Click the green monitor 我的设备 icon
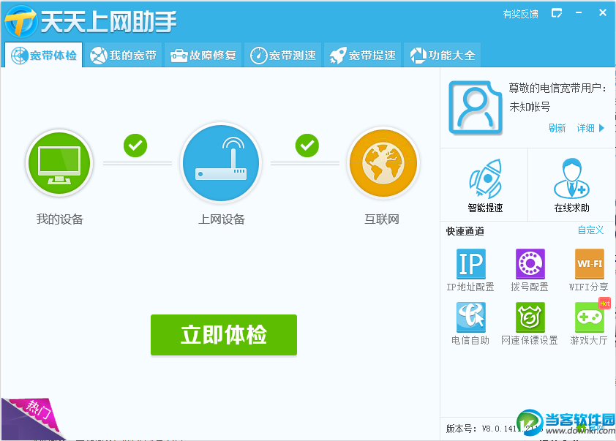Image resolution: width=616 pixels, height=441 pixels. coord(59,162)
